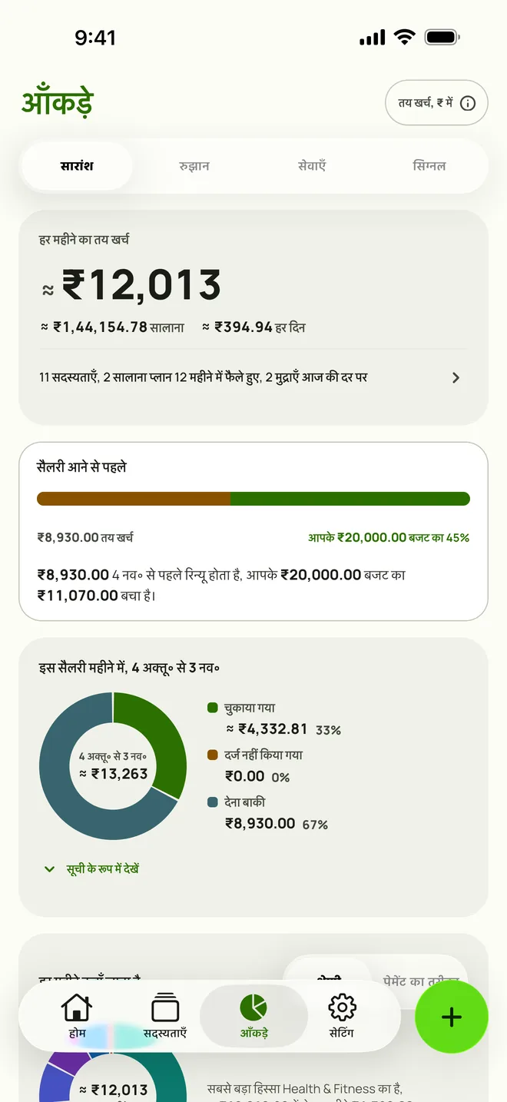The width and height of the screenshot is (507, 1102).
Task: Switch to सेवाएँ tab
Action: point(312,166)
